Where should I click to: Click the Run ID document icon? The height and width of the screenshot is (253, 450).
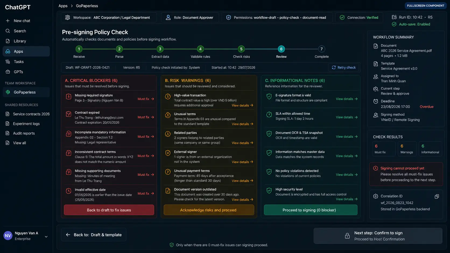point(394,17)
